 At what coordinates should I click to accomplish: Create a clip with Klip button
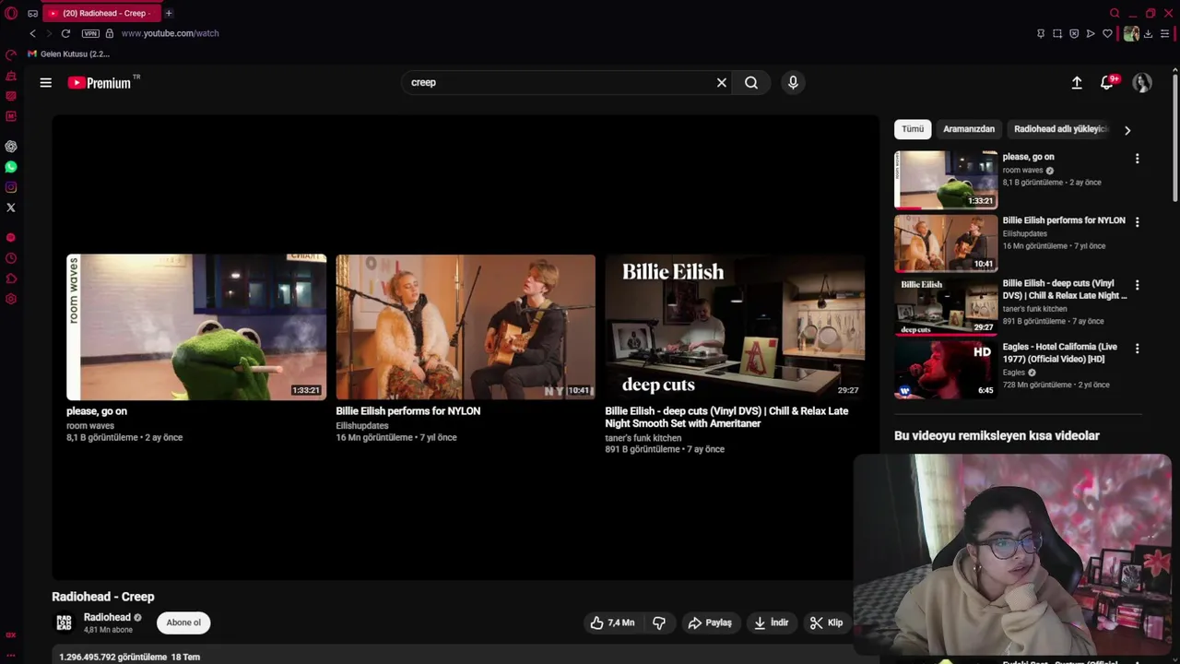coord(826,622)
